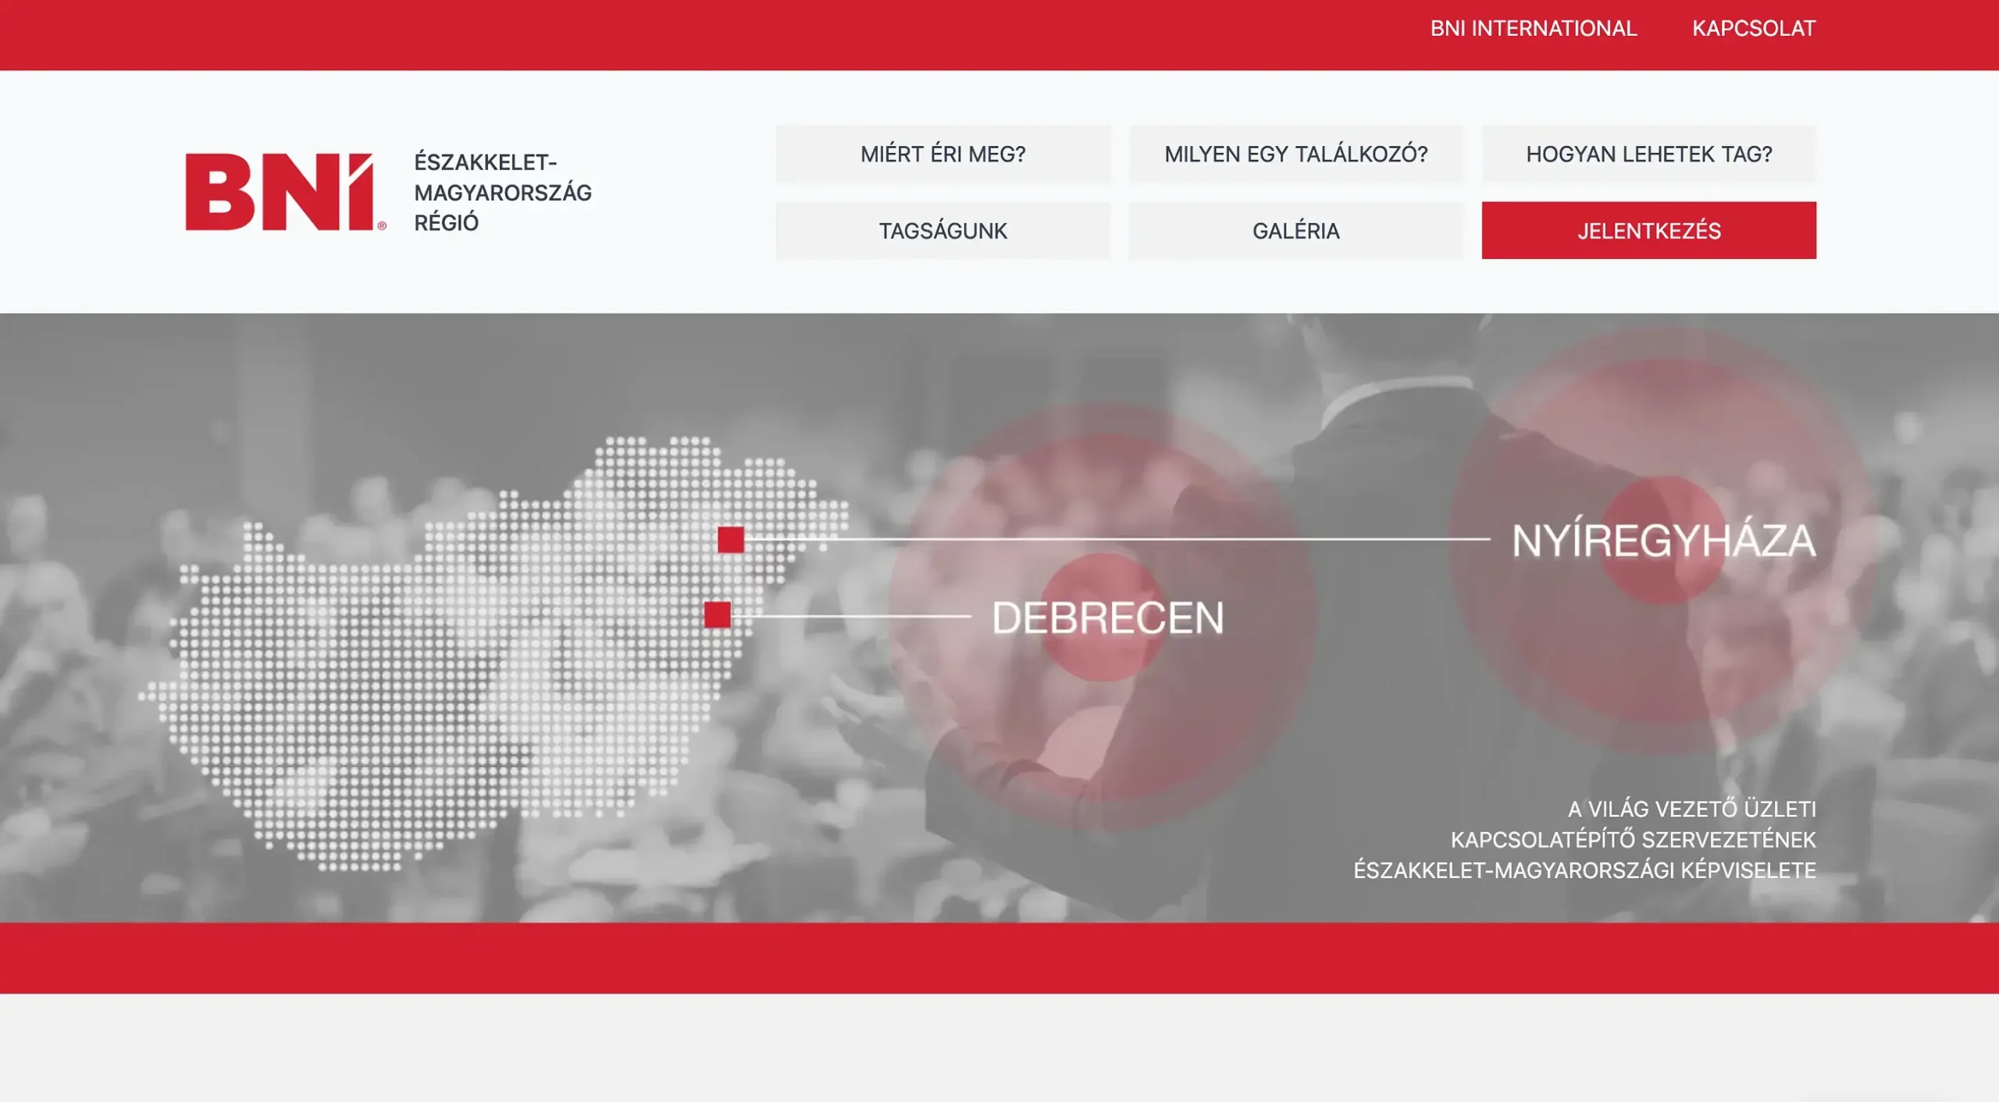Open HOGYAN LEHETEK TAG? page
The width and height of the screenshot is (1999, 1102).
coord(1648,155)
